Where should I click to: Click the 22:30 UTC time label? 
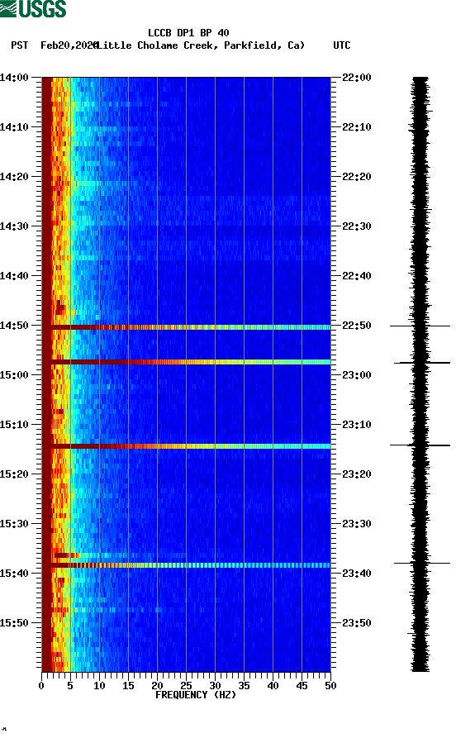click(357, 226)
